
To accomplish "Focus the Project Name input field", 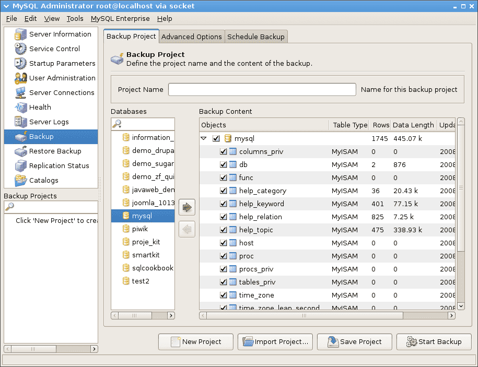I will (262, 90).
